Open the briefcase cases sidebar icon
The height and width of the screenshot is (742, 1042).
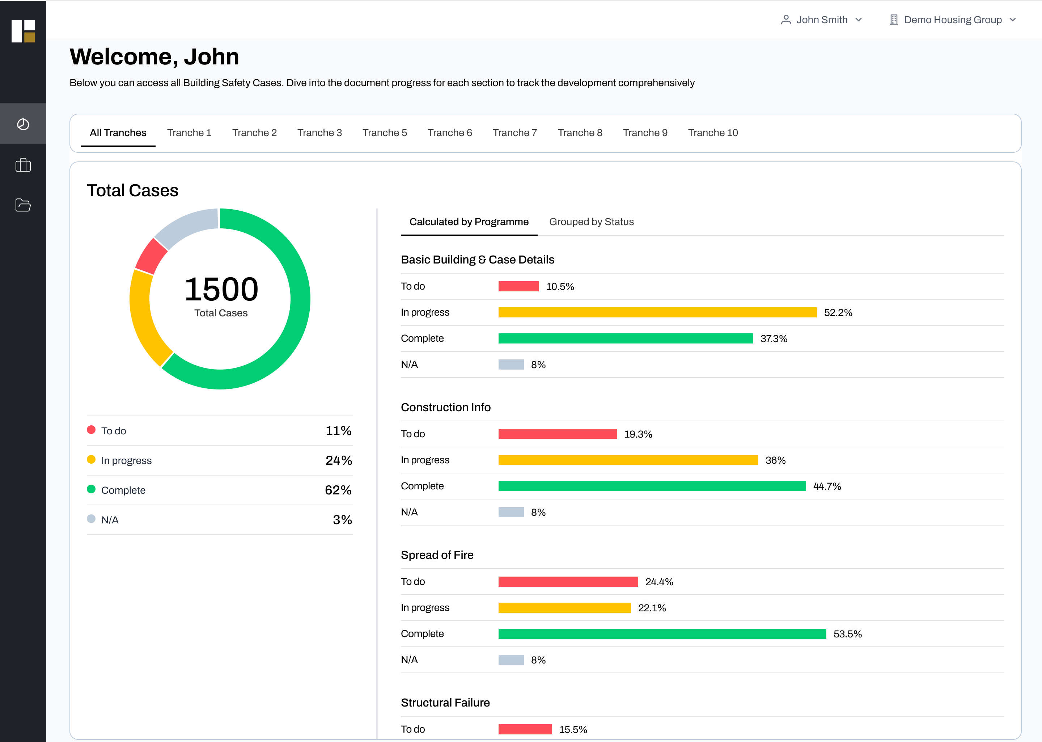tap(23, 165)
